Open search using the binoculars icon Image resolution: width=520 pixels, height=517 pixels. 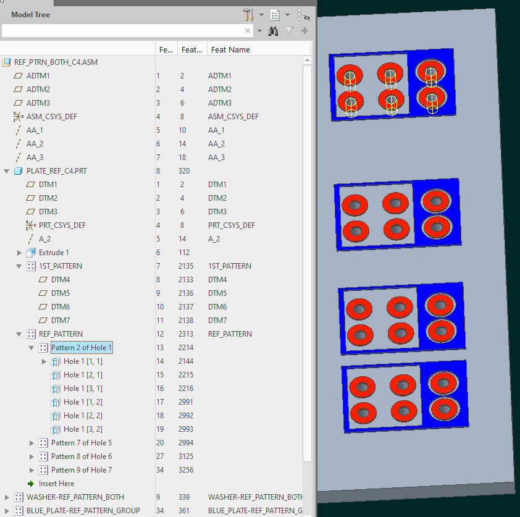[x=273, y=30]
